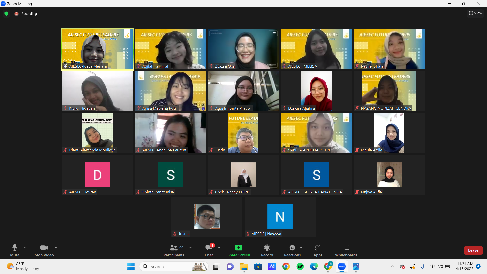The width and height of the screenshot is (487, 274).
Task: Click the Recording indicator label
Action: pos(29,14)
